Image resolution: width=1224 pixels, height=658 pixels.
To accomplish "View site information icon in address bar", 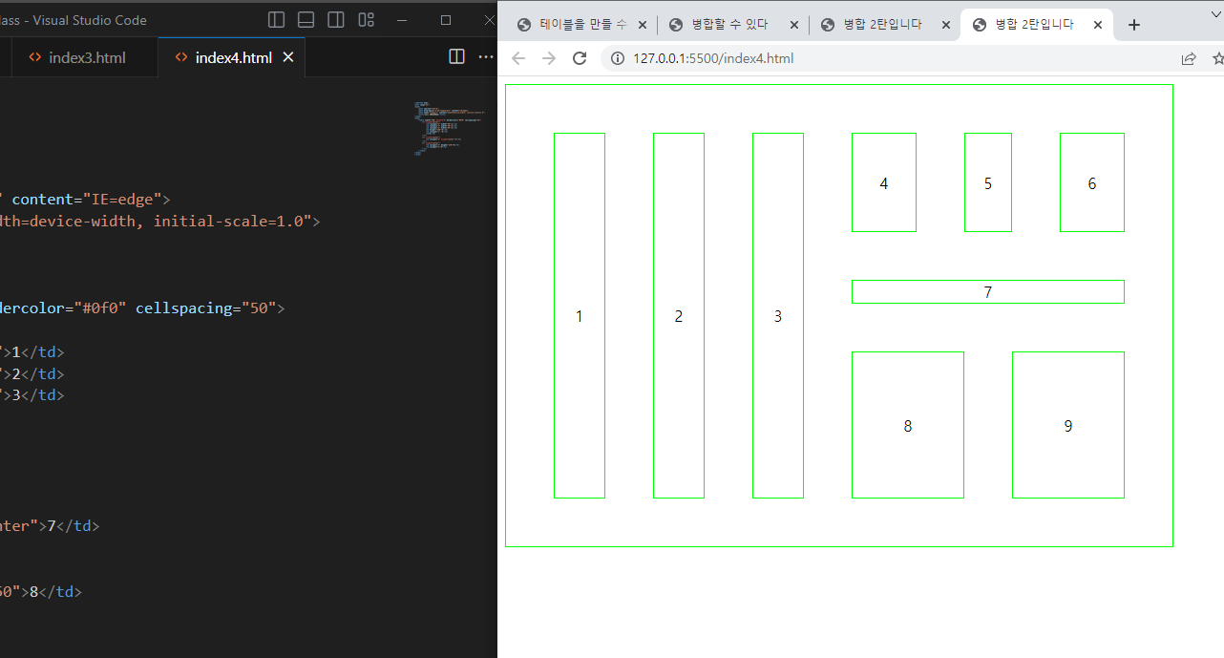I will click(x=618, y=58).
